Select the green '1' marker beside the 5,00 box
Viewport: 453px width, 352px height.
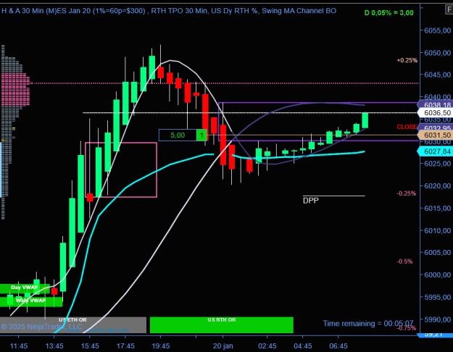[x=201, y=135]
